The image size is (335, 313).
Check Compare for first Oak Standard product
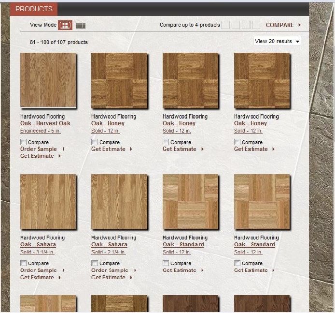(x=166, y=263)
